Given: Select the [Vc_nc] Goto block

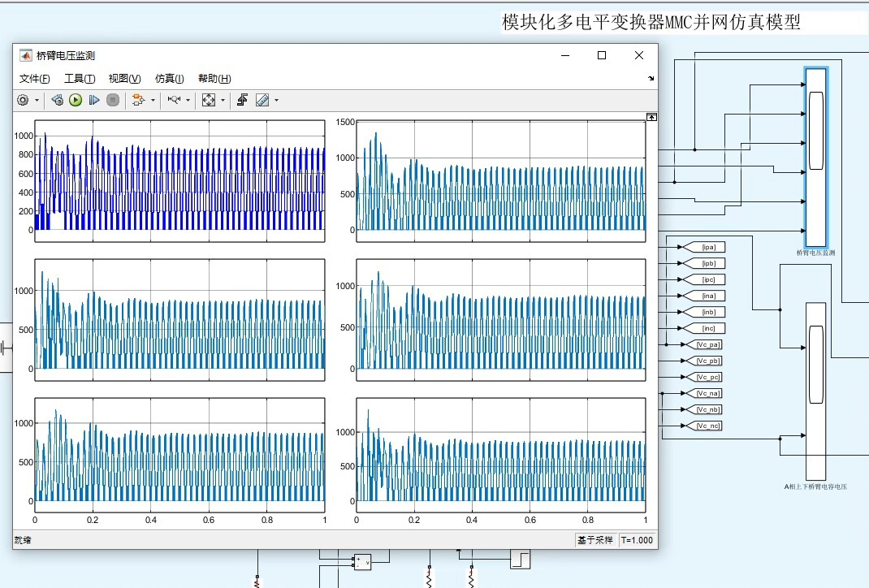Looking at the screenshot, I should coord(704,426).
